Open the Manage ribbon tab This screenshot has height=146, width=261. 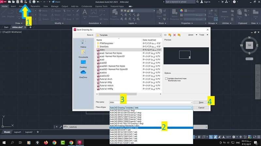tap(55, 6)
